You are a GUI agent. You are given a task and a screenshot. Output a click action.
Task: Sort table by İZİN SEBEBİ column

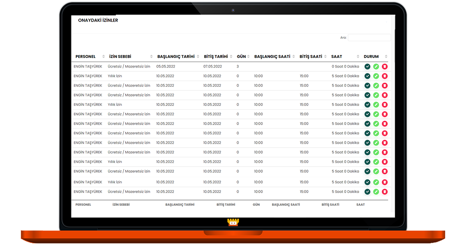[x=131, y=57]
